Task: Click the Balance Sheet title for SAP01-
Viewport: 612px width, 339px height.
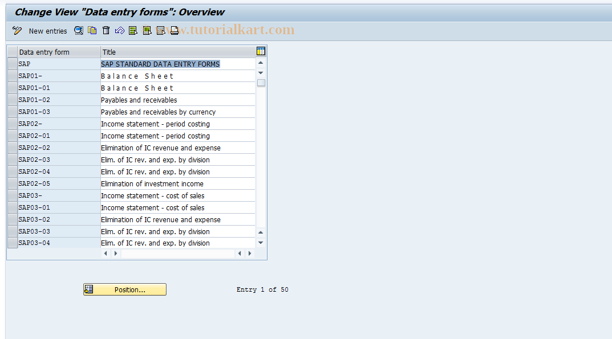Action: [x=178, y=76]
